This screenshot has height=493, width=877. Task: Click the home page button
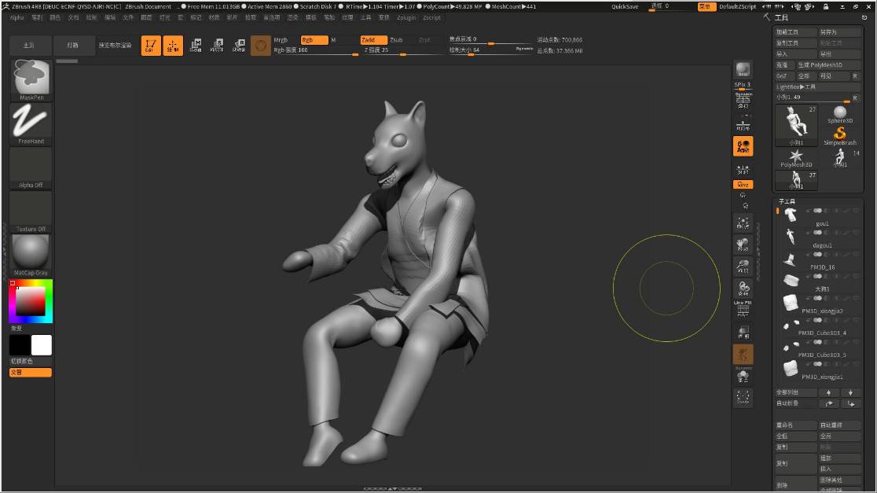[30, 46]
